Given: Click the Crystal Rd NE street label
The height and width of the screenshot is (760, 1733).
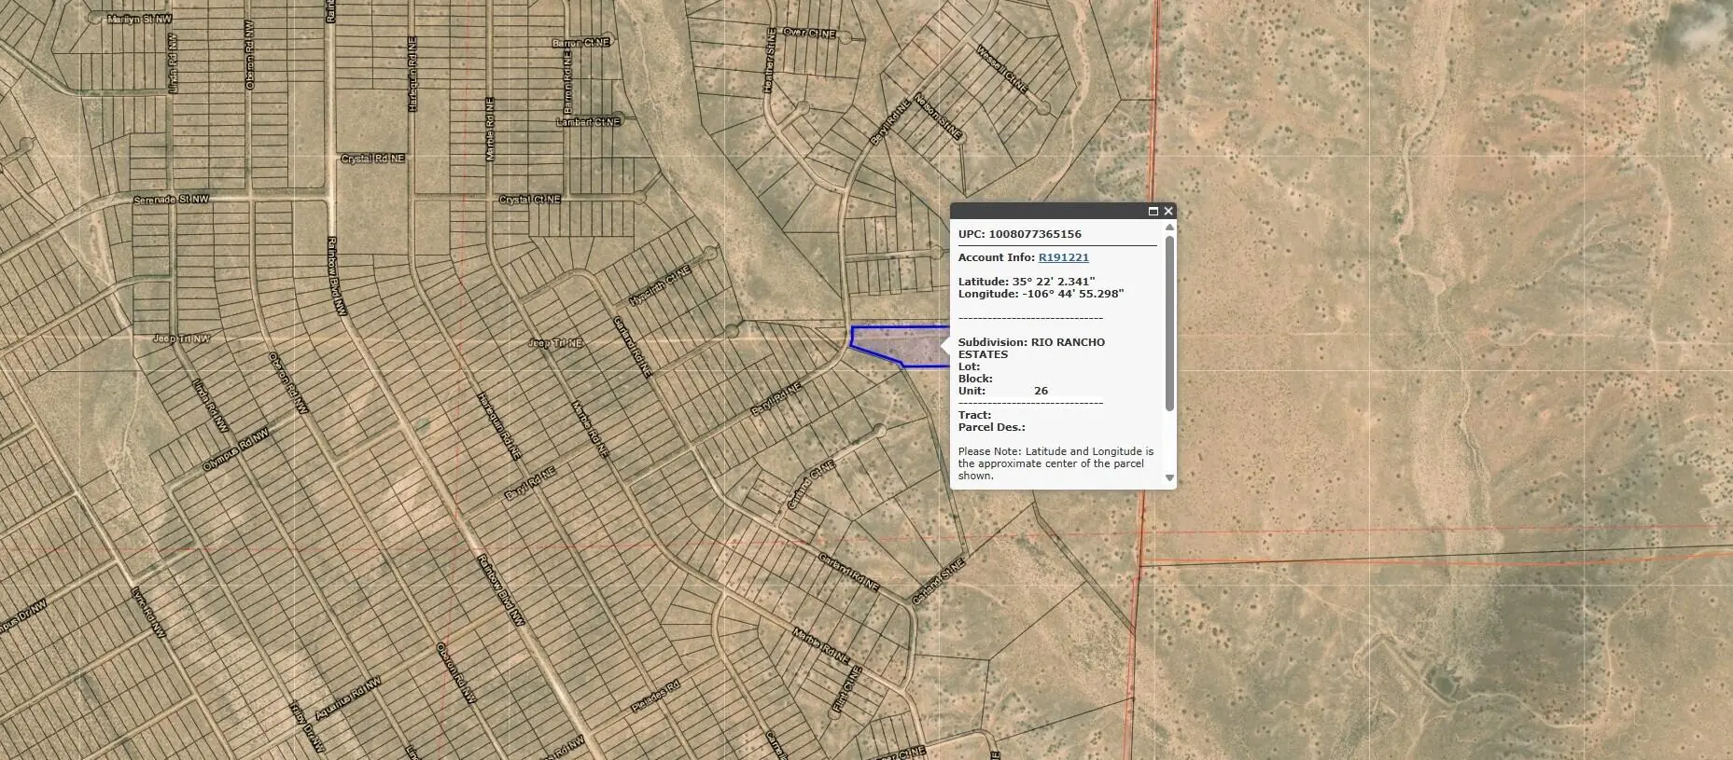Looking at the screenshot, I should point(372,159).
